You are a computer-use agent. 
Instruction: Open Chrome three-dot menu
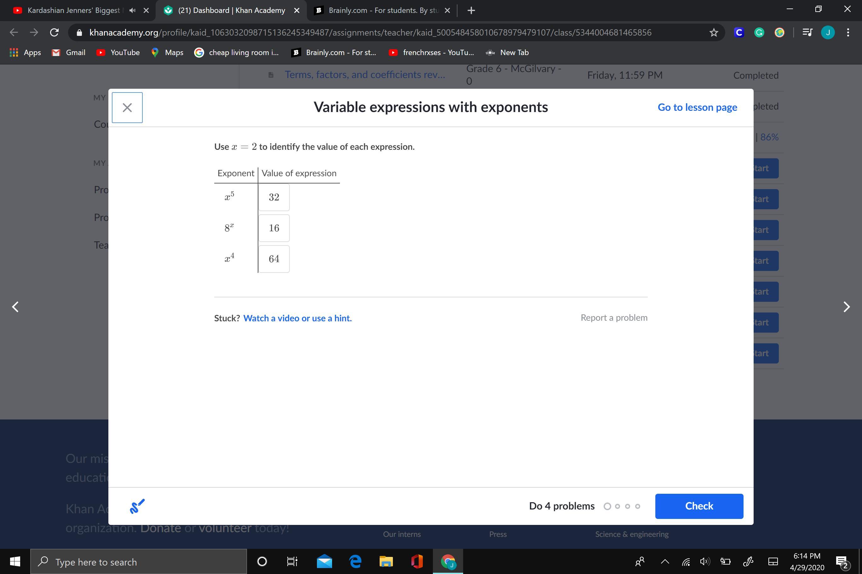[x=848, y=33]
